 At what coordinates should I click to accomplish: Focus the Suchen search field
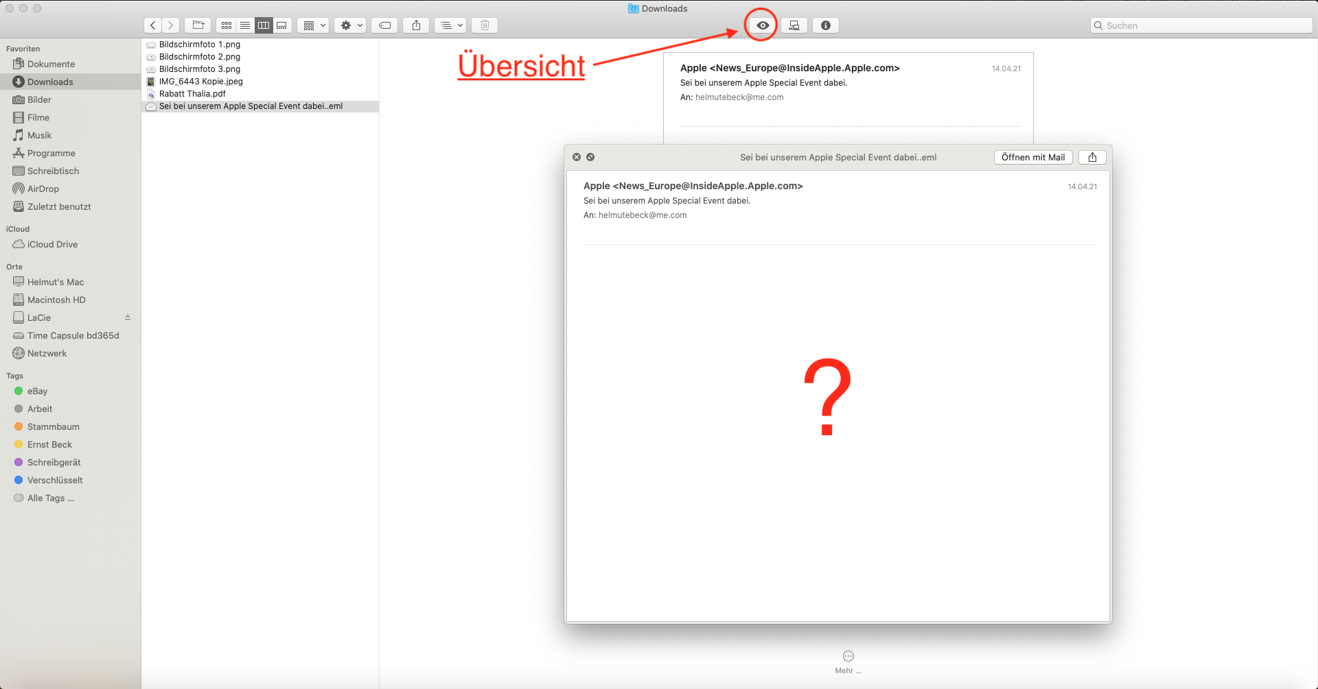point(1201,25)
